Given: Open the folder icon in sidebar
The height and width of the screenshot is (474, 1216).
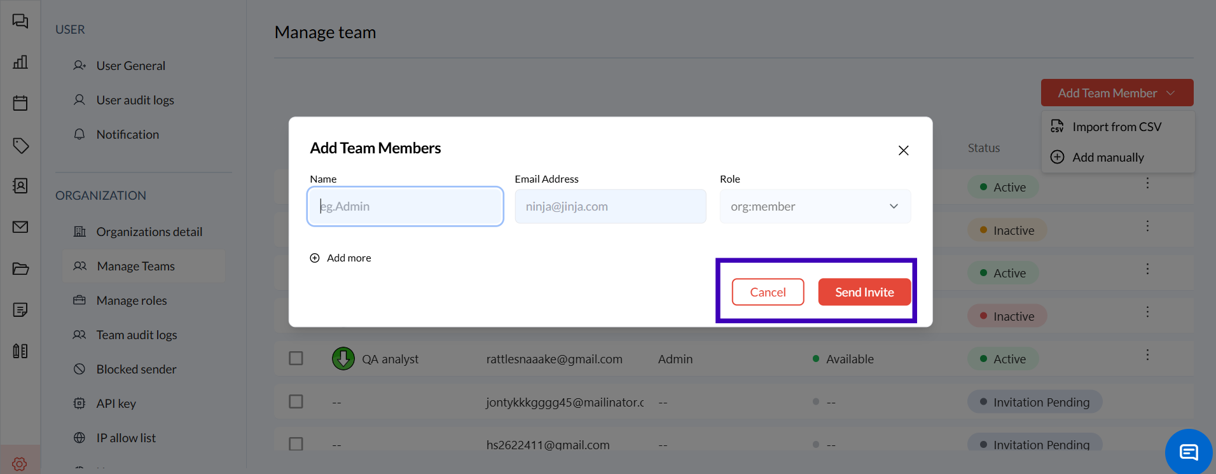Looking at the screenshot, I should point(20,268).
